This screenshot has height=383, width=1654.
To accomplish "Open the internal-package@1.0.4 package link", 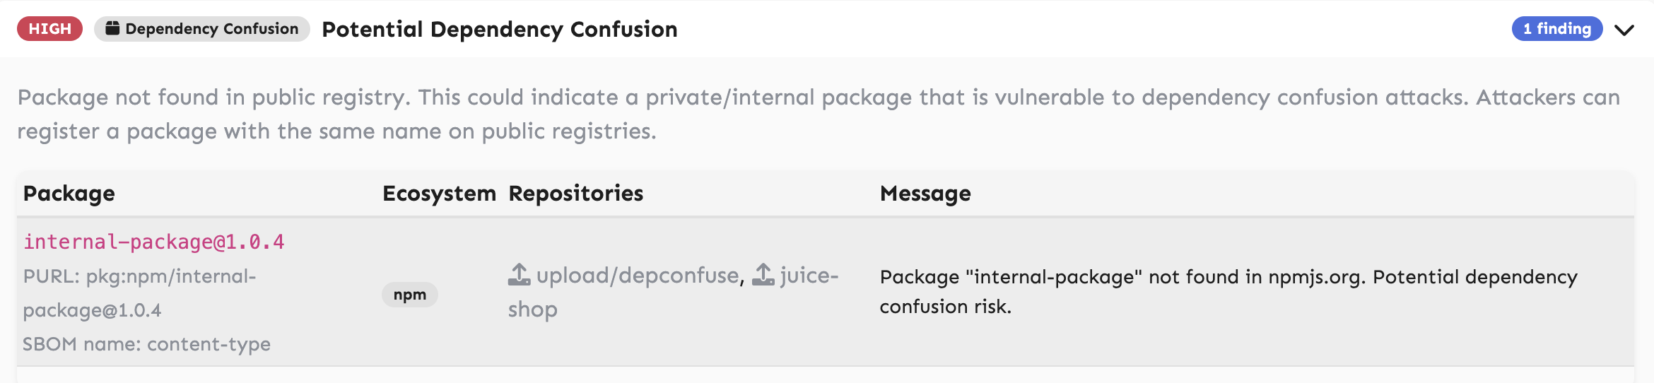I will click(154, 242).
